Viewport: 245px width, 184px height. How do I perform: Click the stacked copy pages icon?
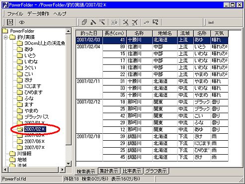pos(84,22)
